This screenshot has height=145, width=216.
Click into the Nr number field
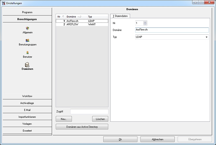click(x=139, y=23)
